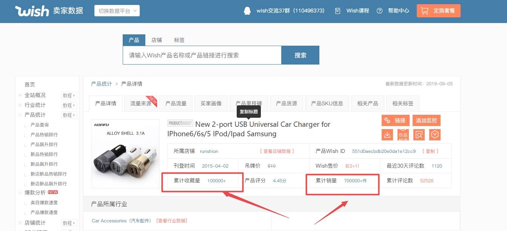Switch to the 相关标签 tab
507x231 pixels.
point(403,103)
